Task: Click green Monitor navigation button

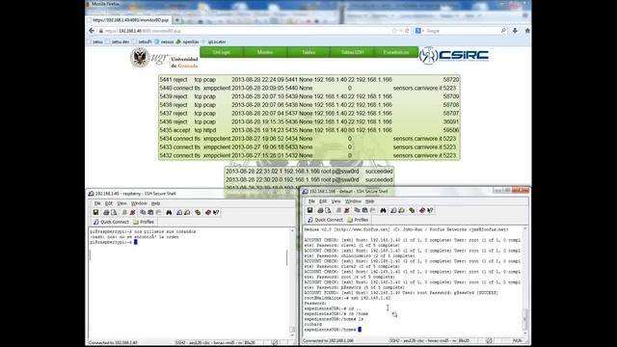Action: 265,52
